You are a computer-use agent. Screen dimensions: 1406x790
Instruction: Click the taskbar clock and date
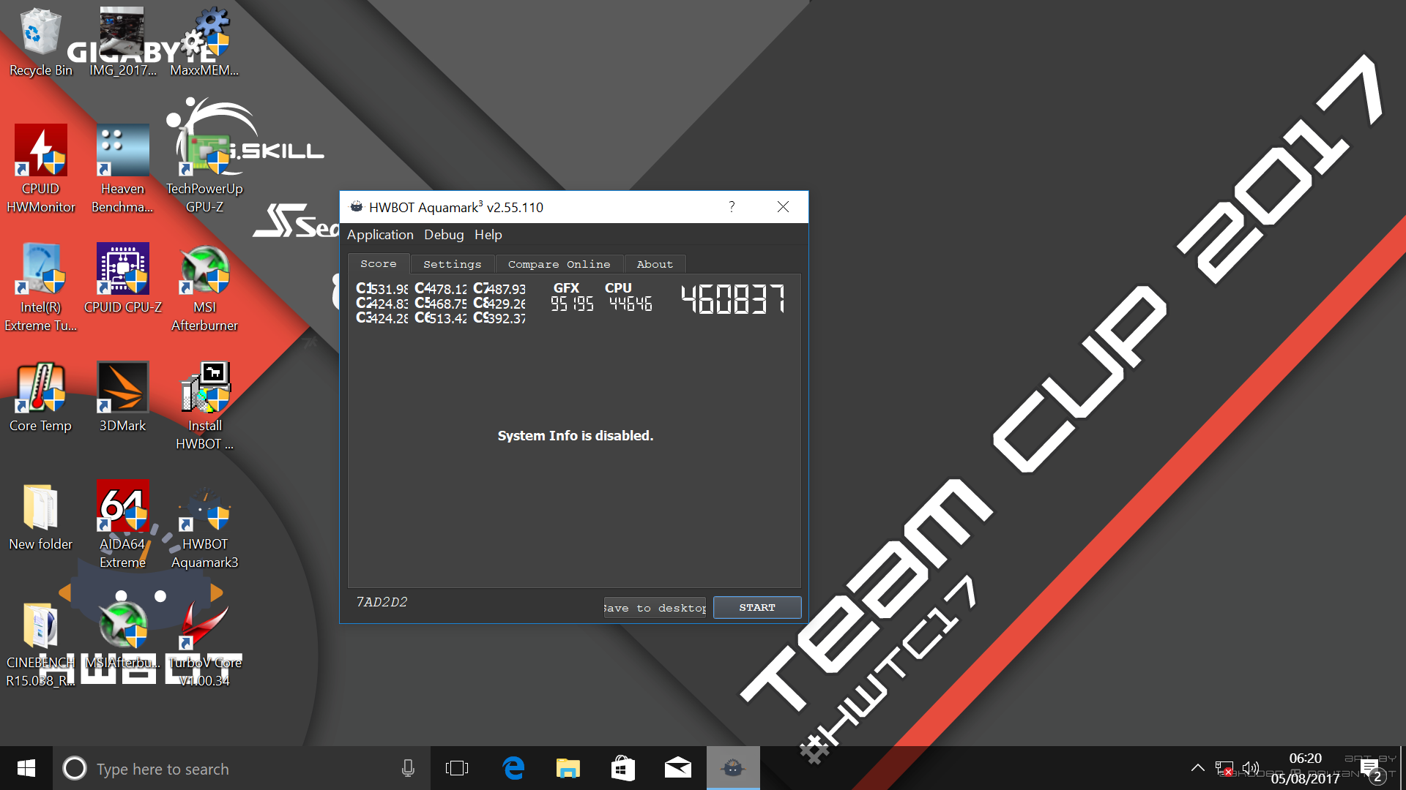[1305, 768]
